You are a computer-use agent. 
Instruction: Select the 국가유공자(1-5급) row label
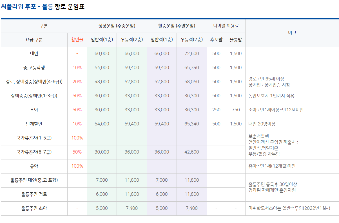tap(34, 138)
